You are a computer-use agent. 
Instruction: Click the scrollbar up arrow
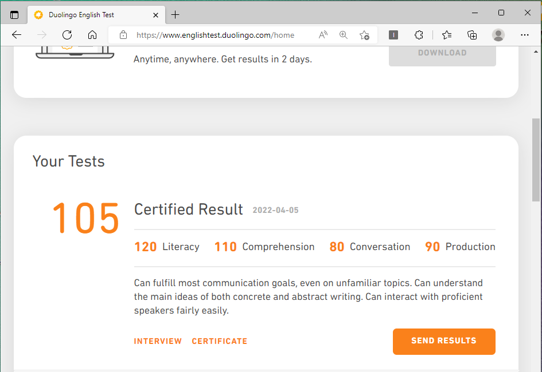pyautogui.click(x=536, y=52)
